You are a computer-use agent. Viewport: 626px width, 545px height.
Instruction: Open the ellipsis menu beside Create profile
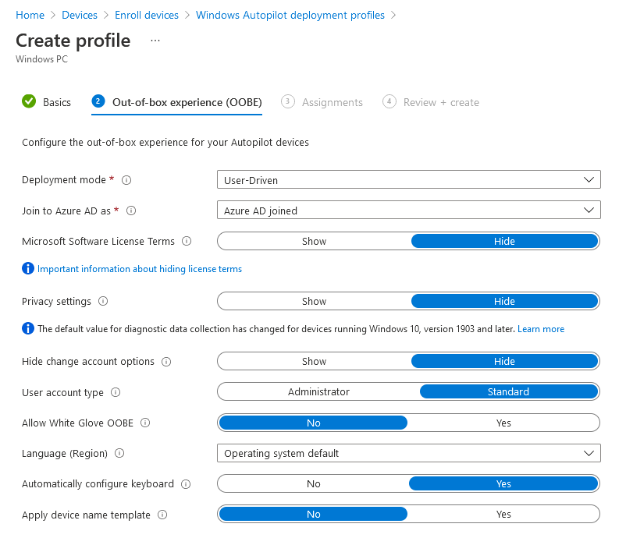(155, 40)
